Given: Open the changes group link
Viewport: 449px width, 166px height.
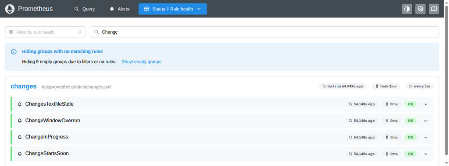Looking at the screenshot, I should [x=24, y=86].
